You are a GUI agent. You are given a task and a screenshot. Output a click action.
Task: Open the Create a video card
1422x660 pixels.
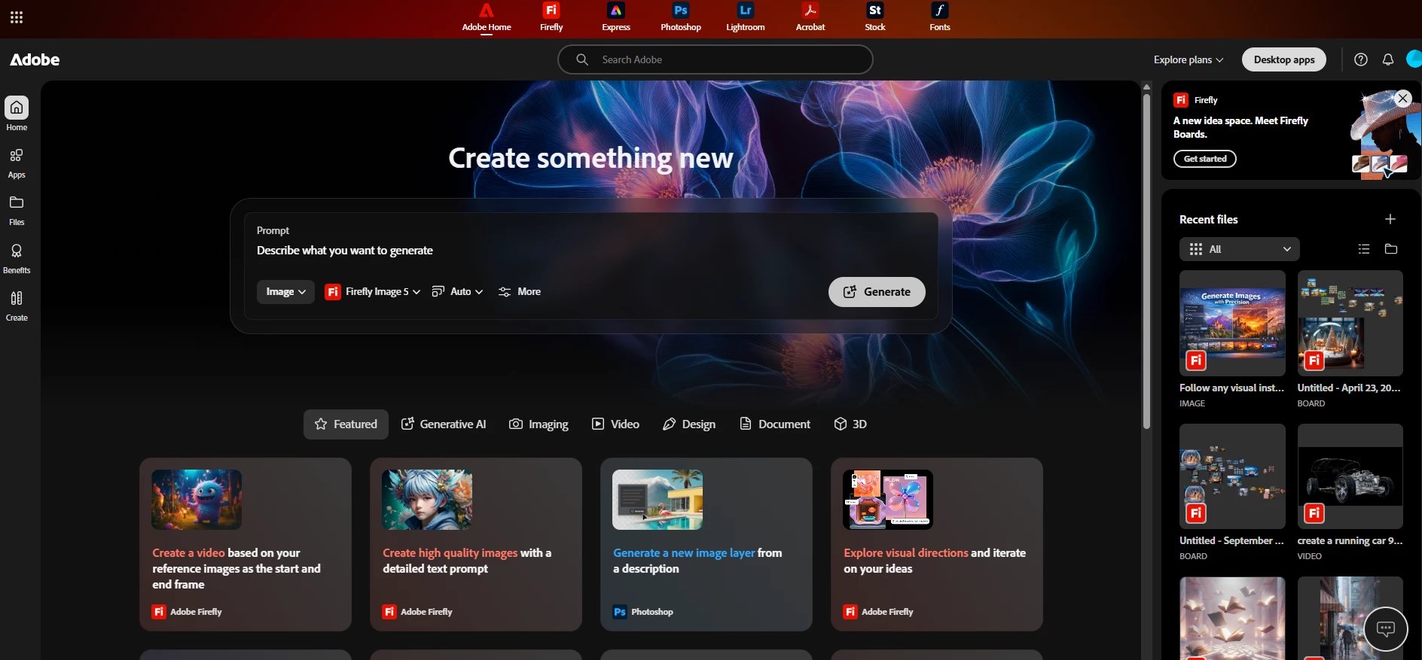(x=246, y=544)
